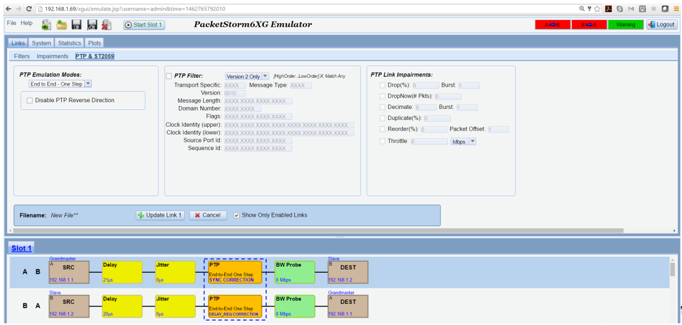Click the Domain Number input field
The image size is (682, 325).
pos(241,109)
